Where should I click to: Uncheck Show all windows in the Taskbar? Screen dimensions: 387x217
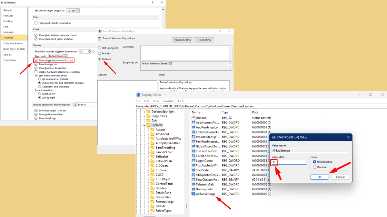tap(36, 60)
